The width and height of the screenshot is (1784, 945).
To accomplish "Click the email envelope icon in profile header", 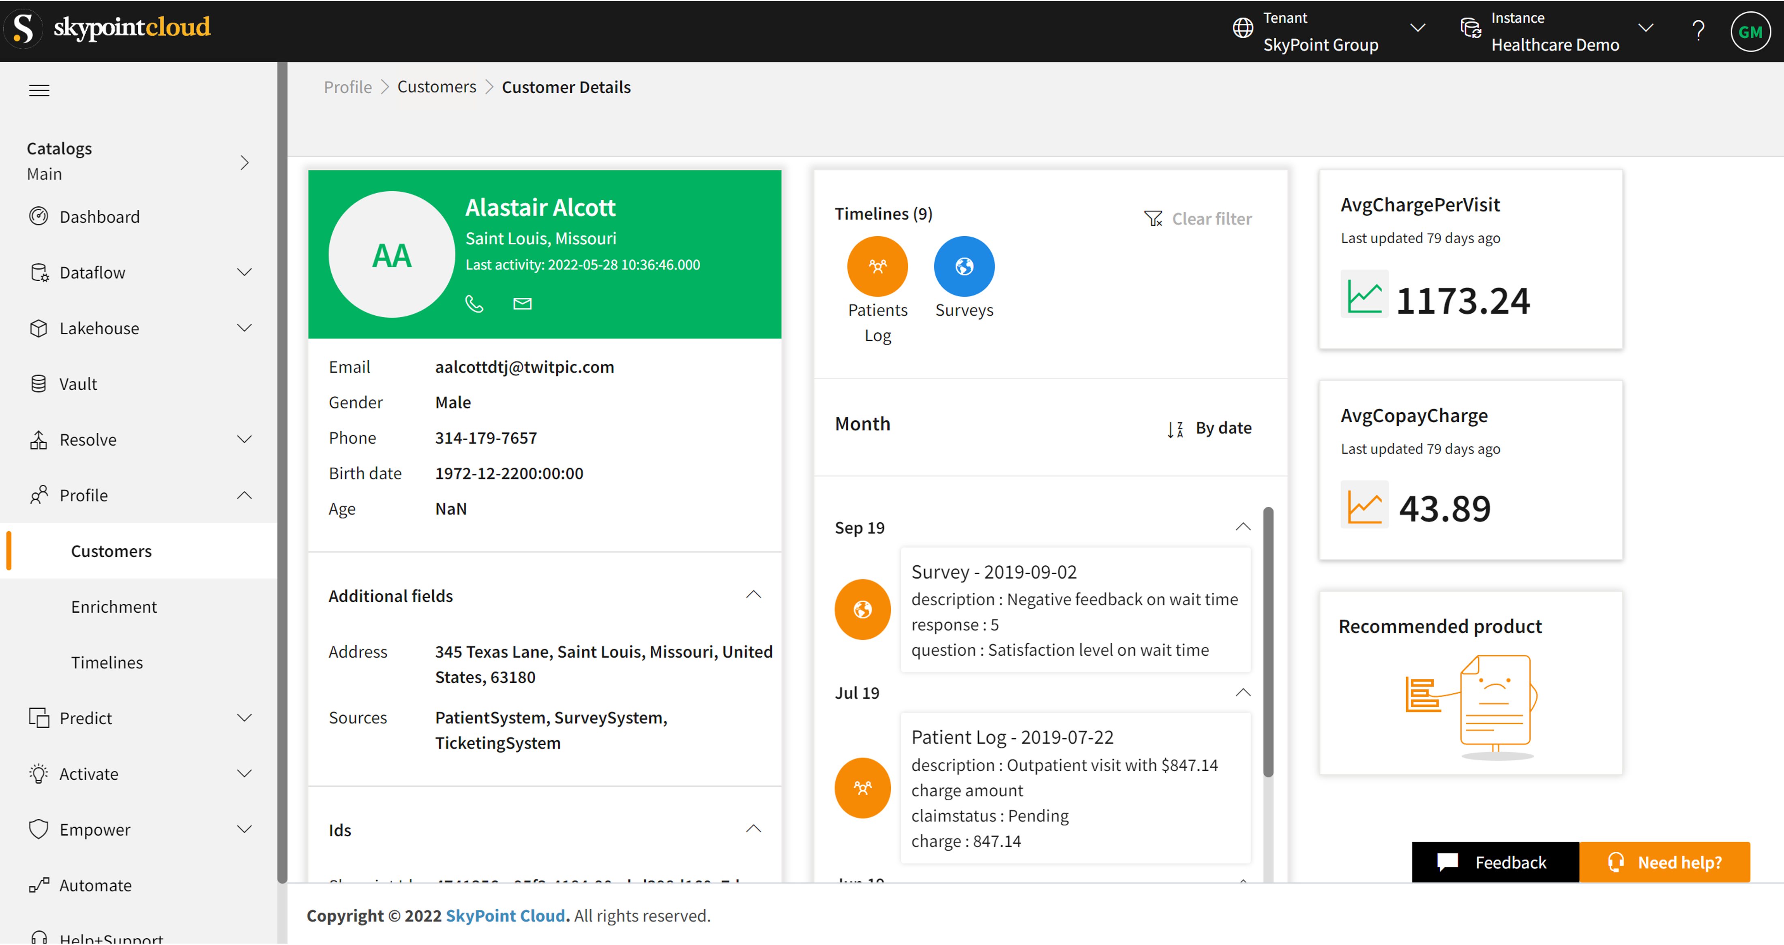I will pyautogui.click(x=522, y=303).
